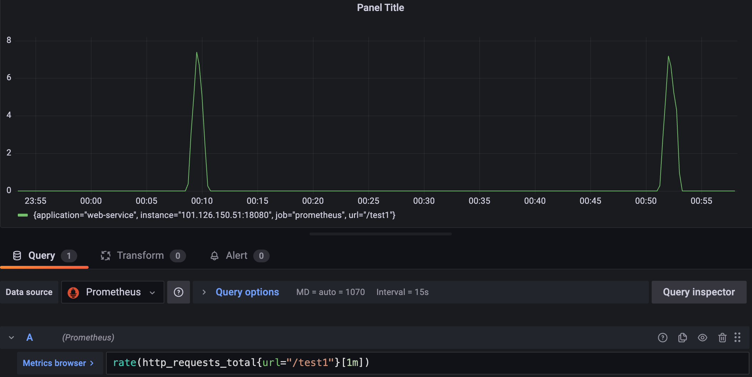This screenshot has width=752, height=377.
Task: Click the drag handle for query A
Action: (737, 337)
